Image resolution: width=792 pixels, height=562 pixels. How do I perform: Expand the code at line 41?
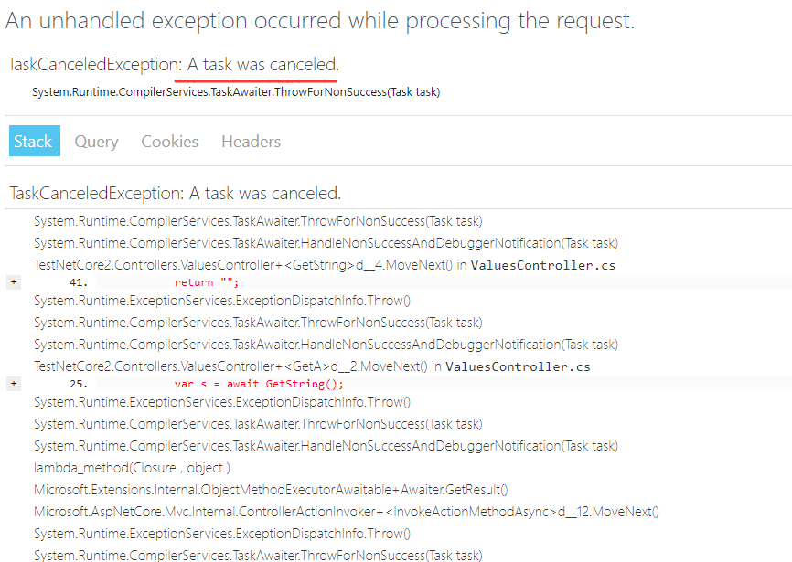coord(13,282)
